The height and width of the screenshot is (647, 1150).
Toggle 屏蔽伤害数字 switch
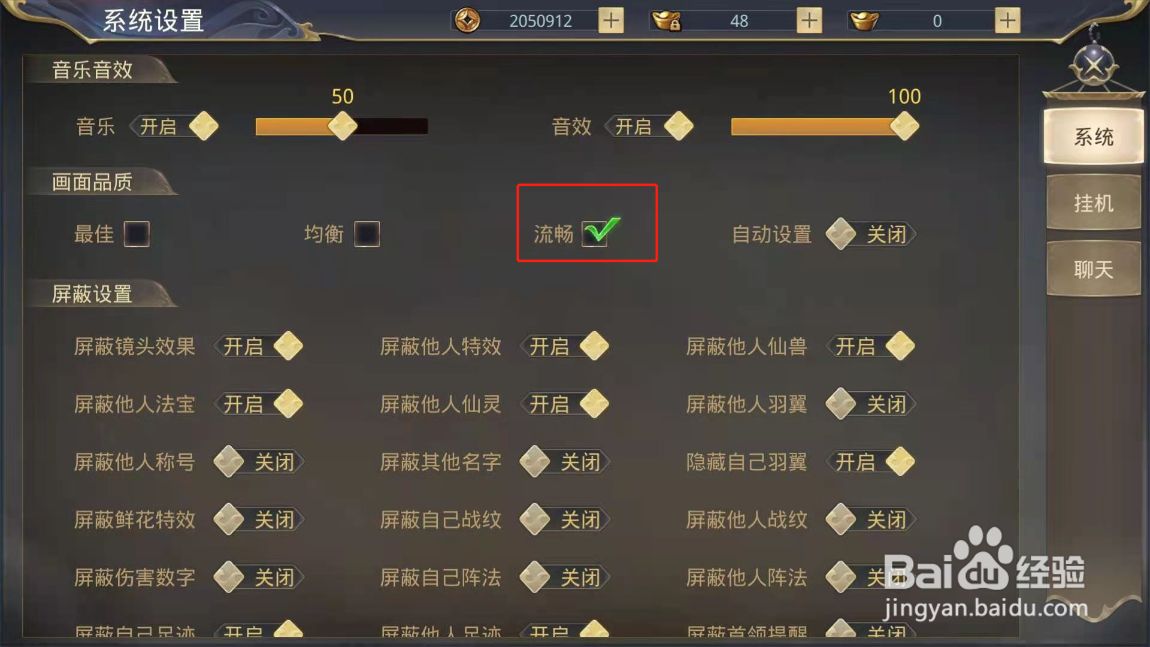coord(259,578)
